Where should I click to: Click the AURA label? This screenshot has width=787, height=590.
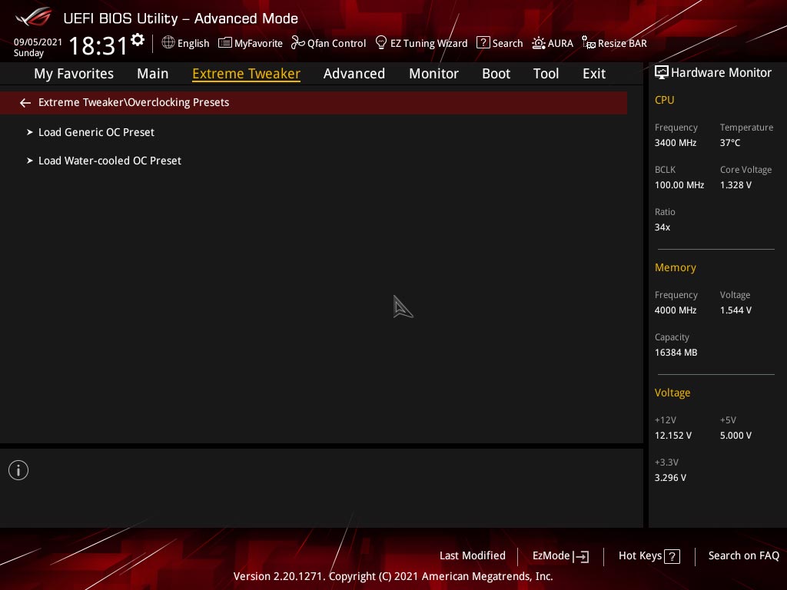[x=560, y=44]
